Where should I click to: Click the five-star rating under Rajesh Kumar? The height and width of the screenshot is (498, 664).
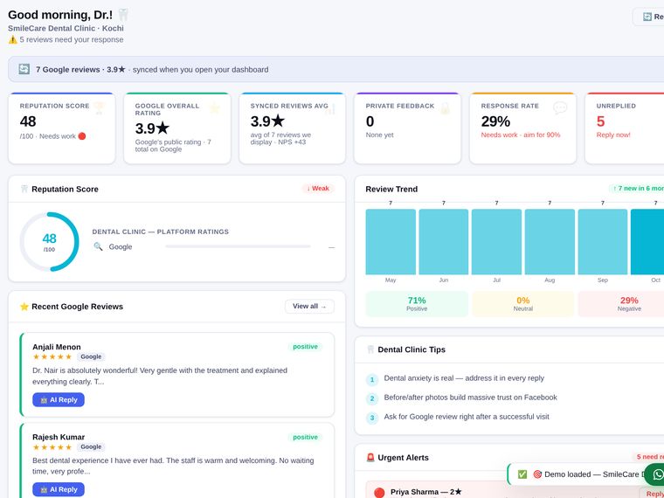point(52,446)
